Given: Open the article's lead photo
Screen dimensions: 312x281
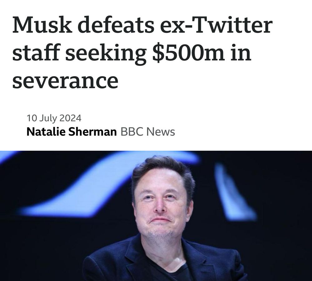Looking at the screenshot, I should click(x=156, y=216).
